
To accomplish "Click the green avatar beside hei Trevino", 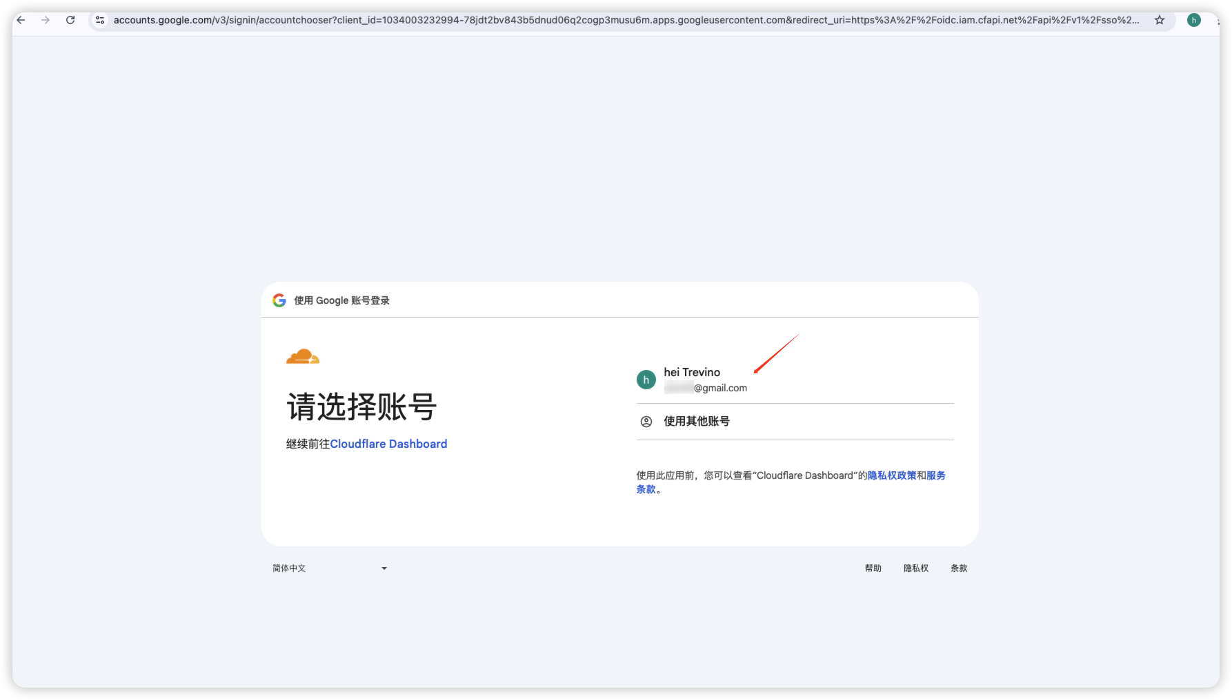I will 646,380.
